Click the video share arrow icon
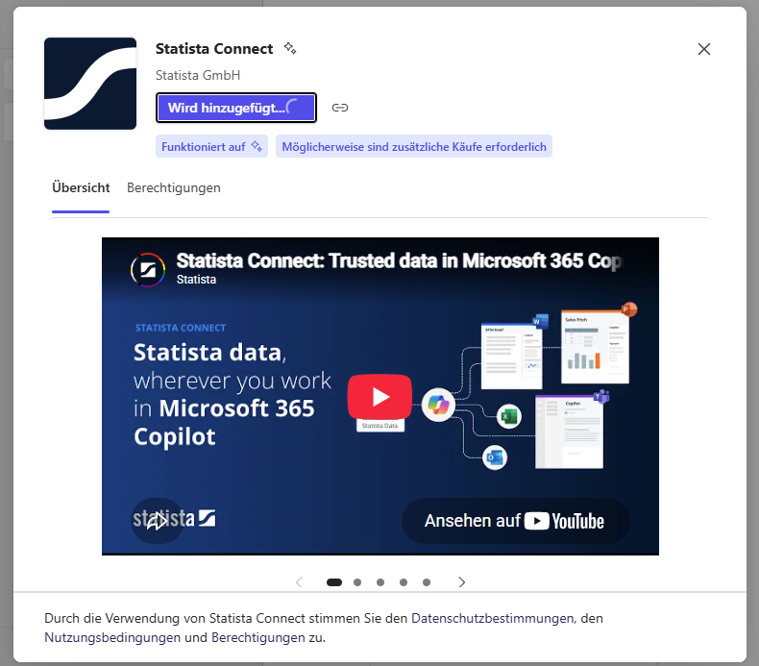Viewport: 759px width, 666px height. (x=157, y=521)
